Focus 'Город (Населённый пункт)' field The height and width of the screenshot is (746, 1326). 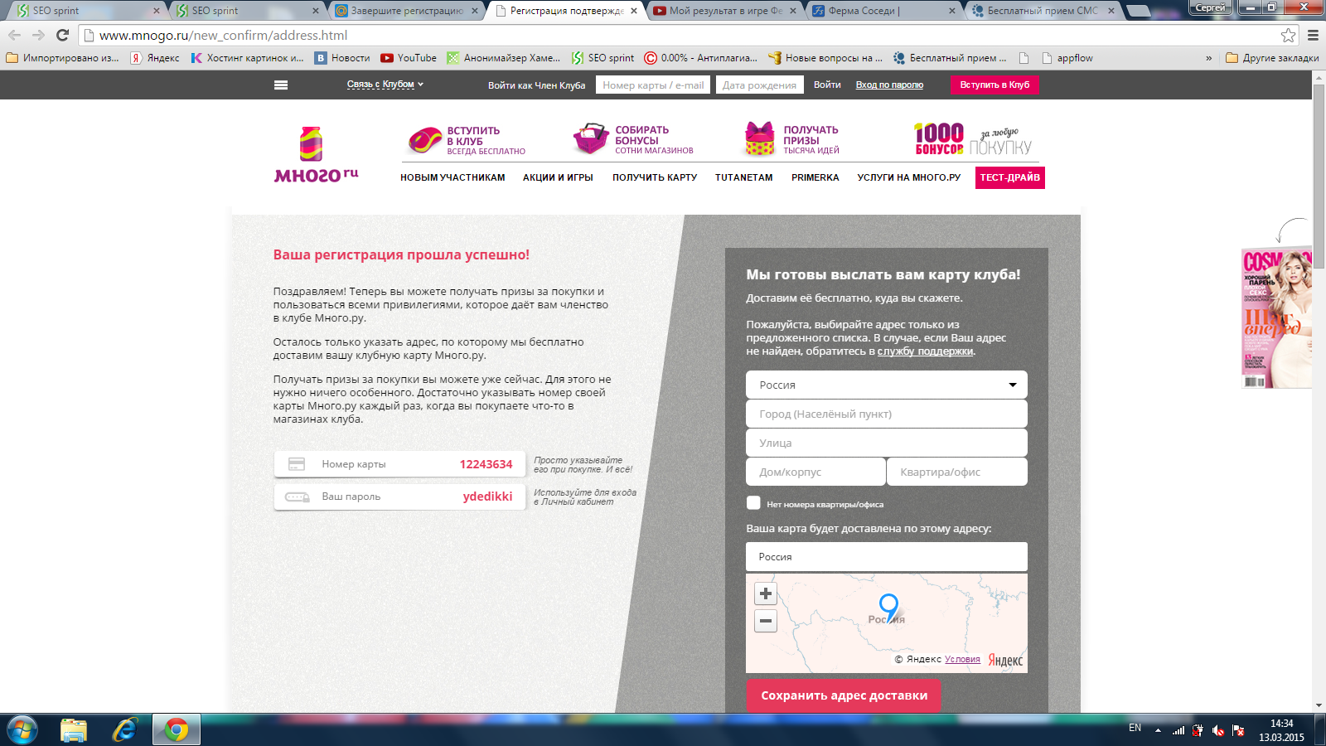(x=887, y=414)
